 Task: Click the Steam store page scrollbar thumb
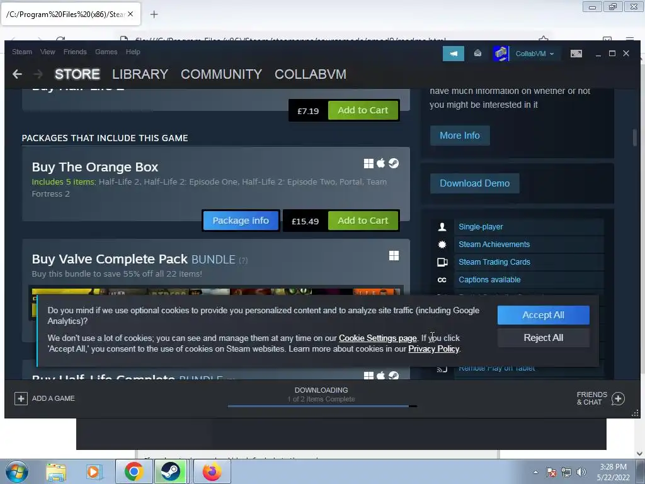point(635,137)
